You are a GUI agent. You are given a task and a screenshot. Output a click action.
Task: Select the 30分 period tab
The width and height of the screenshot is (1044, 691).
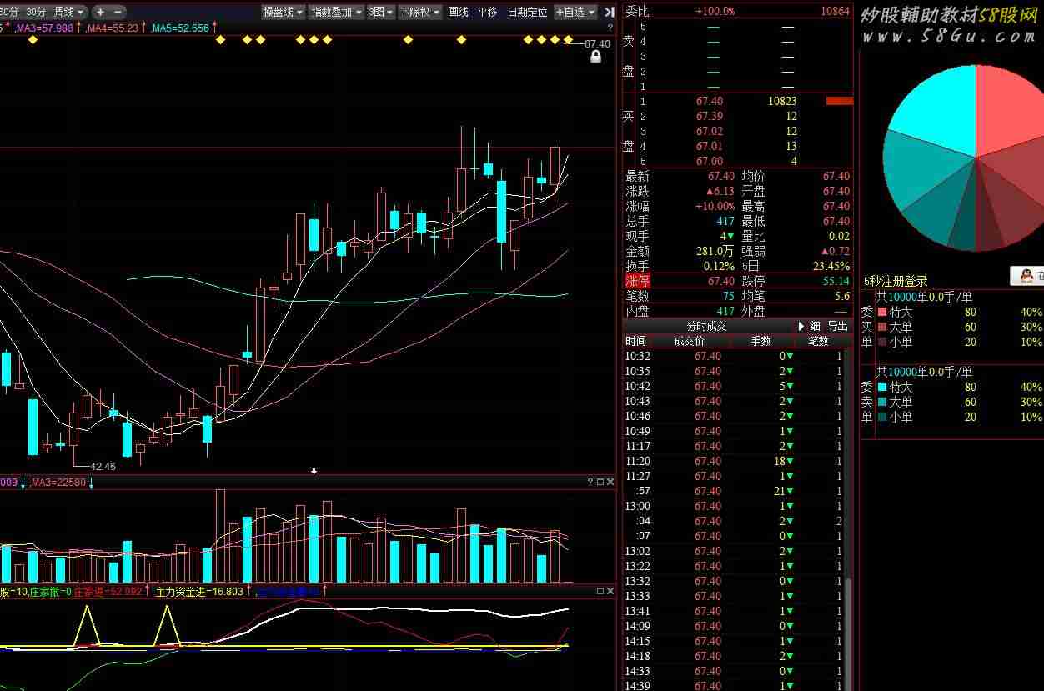coord(36,12)
